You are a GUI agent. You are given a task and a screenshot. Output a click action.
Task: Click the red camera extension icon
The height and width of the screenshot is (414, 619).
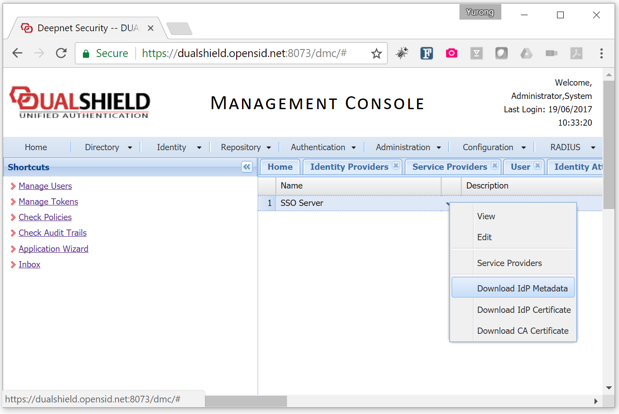451,53
